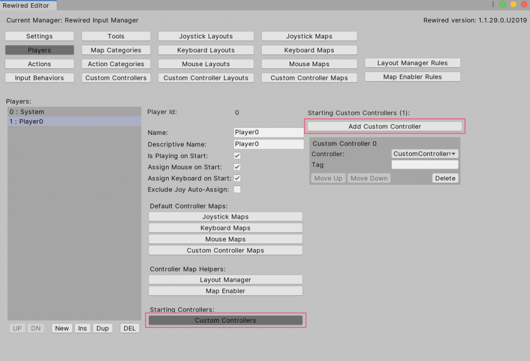This screenshot has height=361, width=530.
Task: Open Layout Manager helper
Action: [226, 280]
